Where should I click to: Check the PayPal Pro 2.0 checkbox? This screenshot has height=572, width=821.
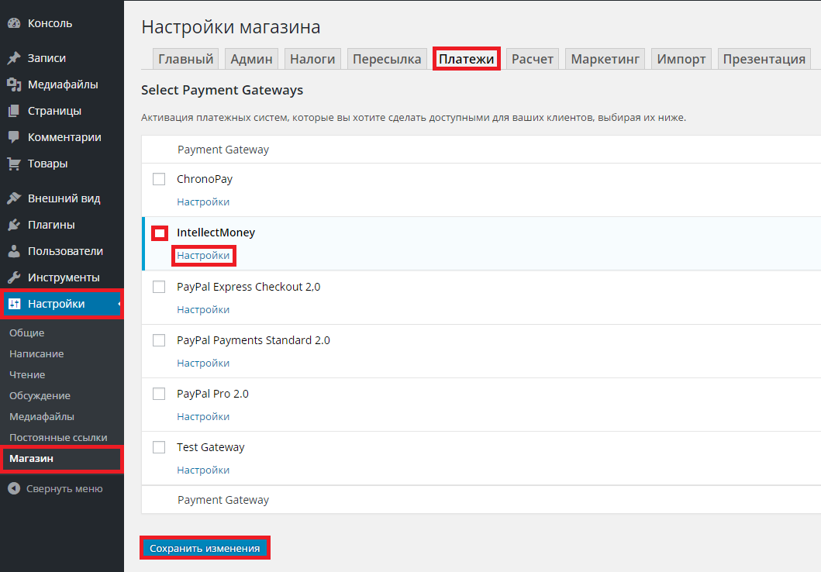point(159,394)
